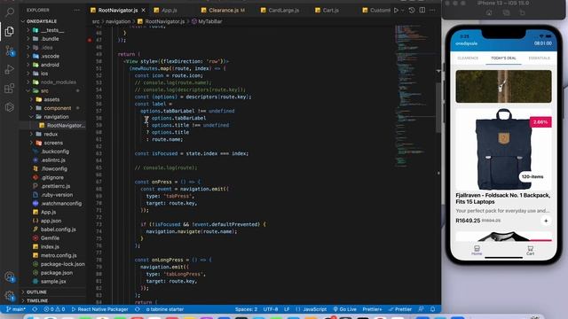Click the notifications bell in status bar
The height and width of the screenshot is (319, 568).
(x=432, y=309)
